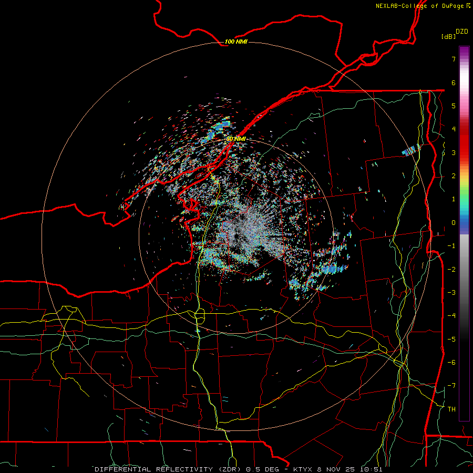Click the -1 value on the legend
Screen dimensions: 473x473
click(451, 246)
